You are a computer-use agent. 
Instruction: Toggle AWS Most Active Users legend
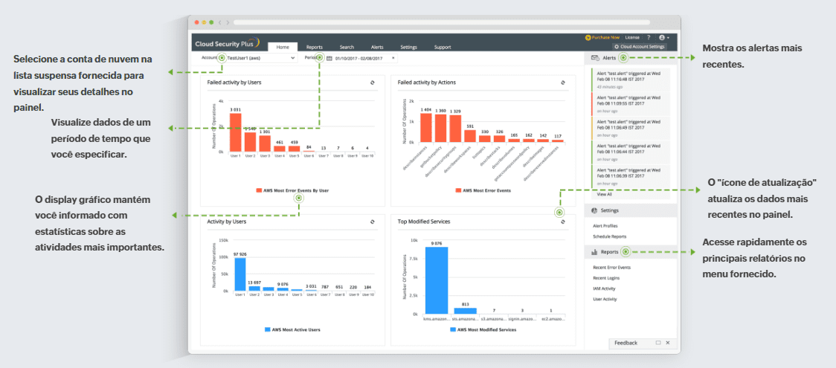(292, 329)
